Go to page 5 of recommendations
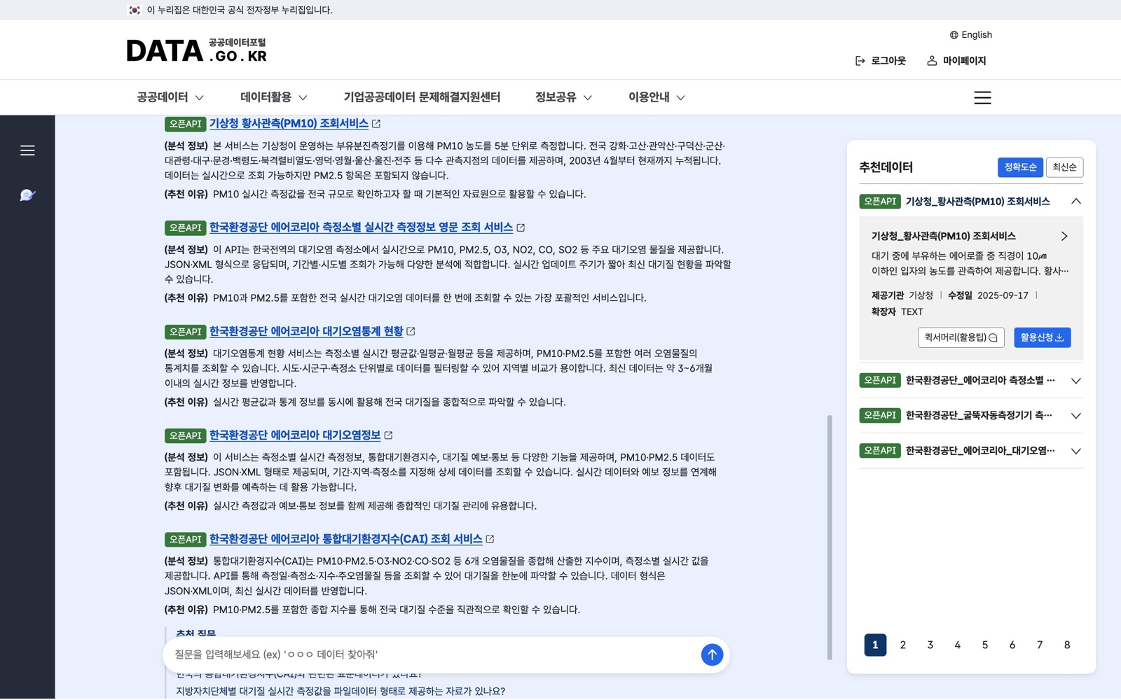 point(984,645)
